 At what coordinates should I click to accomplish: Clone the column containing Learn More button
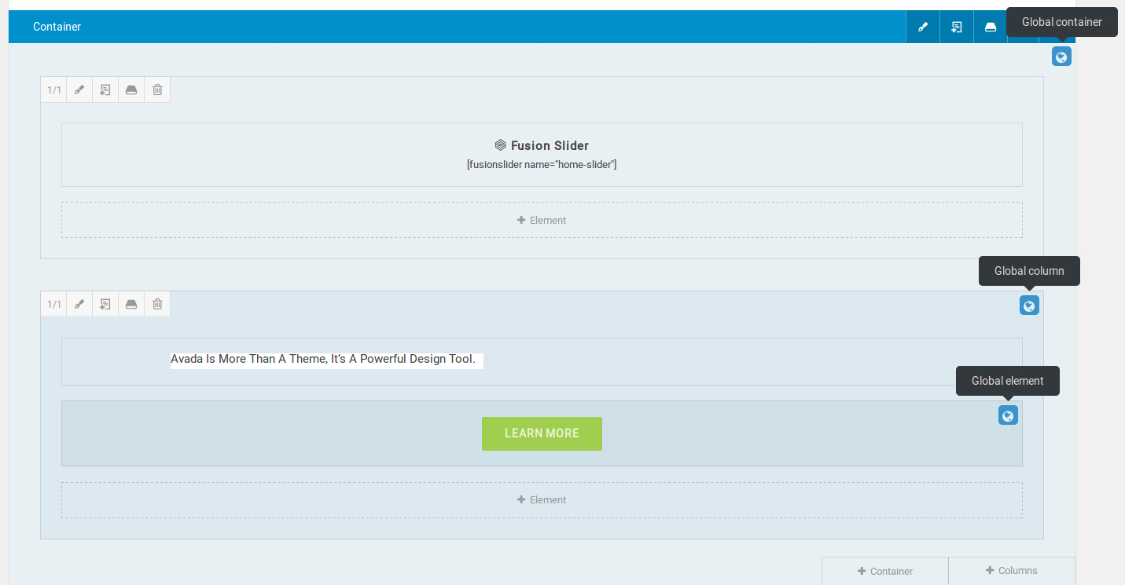(x=105, y=304)
